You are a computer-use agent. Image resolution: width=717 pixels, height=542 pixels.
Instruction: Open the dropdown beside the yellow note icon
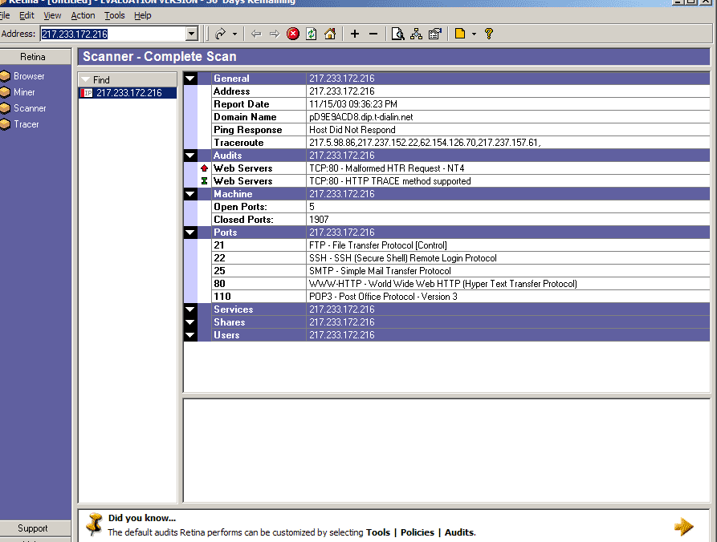pos(474,34)
